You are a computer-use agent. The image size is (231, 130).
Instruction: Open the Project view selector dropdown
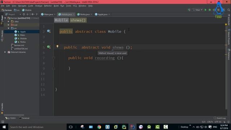click(13, 14)
